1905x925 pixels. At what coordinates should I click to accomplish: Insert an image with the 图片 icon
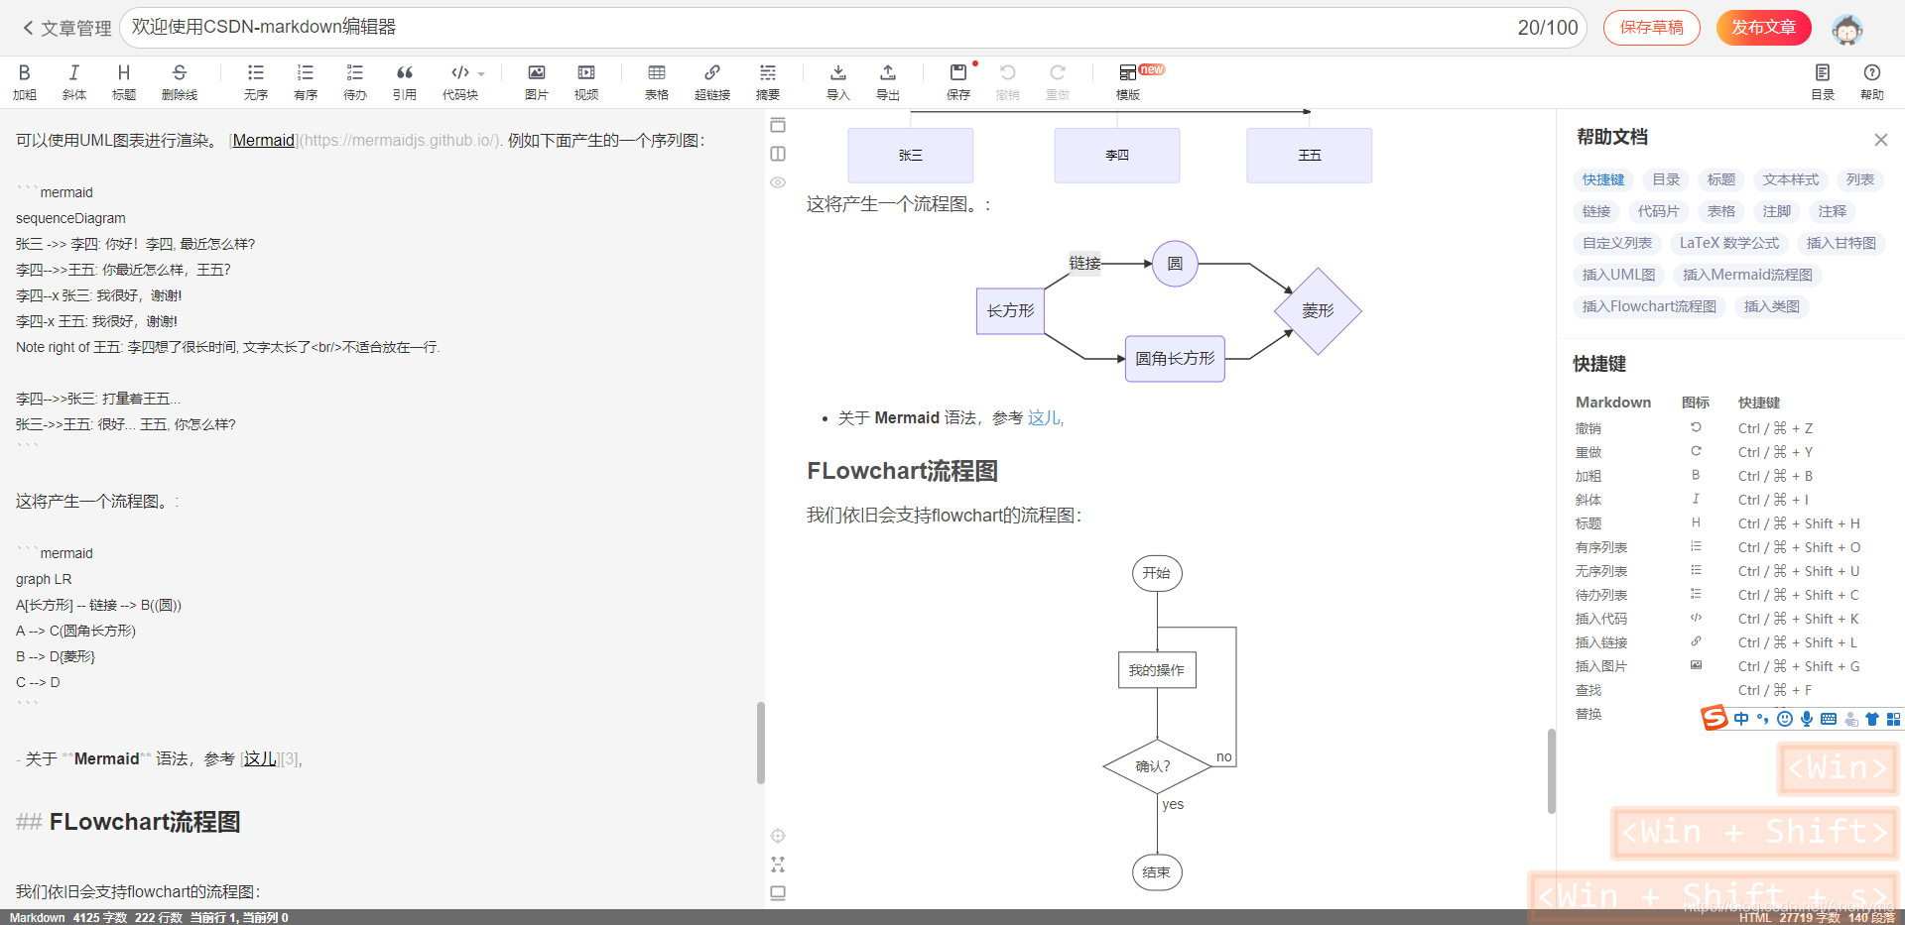pyautogui.click(x=537, y=81)
